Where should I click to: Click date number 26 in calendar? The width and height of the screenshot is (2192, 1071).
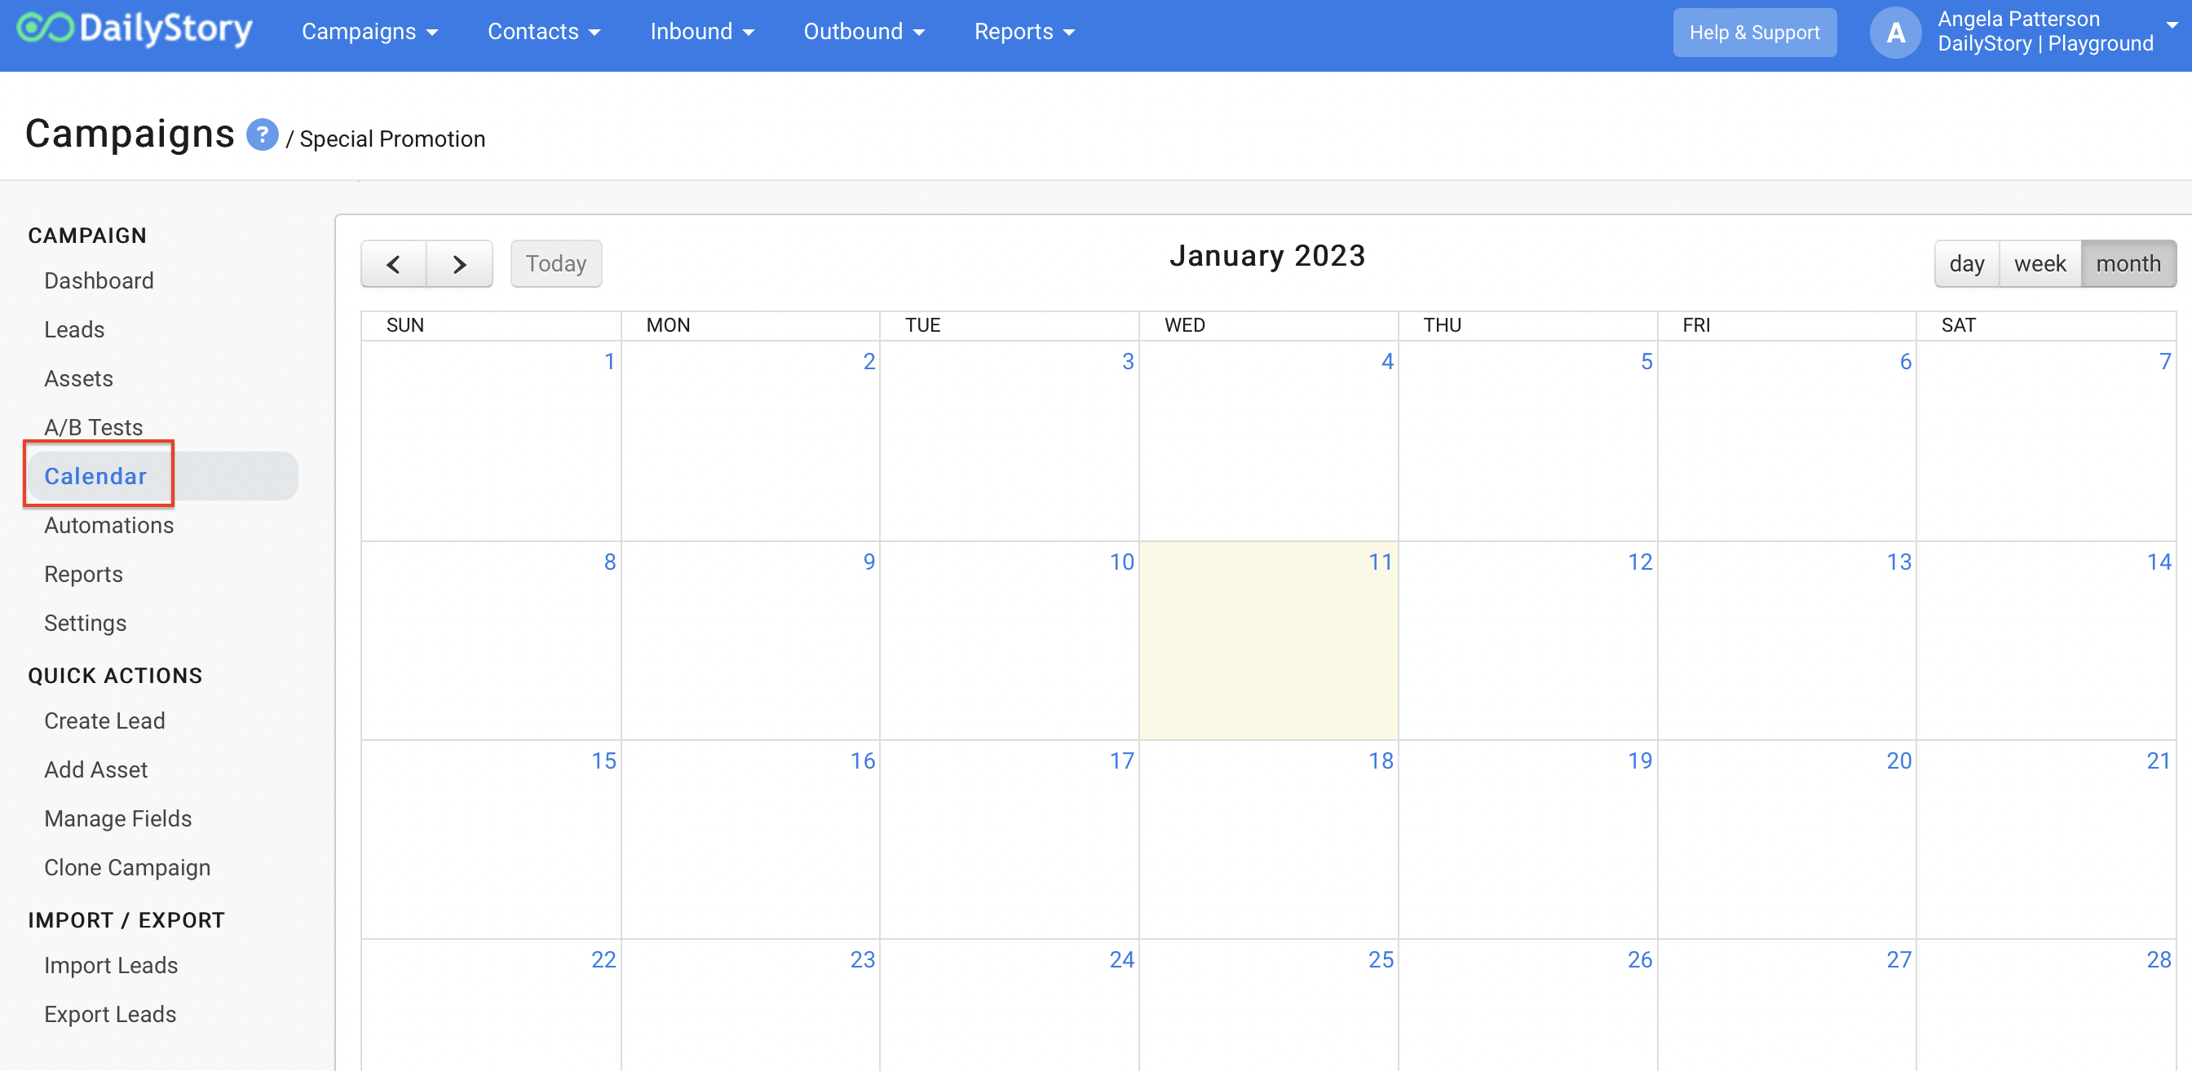pos(1640,959)
